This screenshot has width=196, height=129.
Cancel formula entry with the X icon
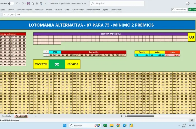4,15
